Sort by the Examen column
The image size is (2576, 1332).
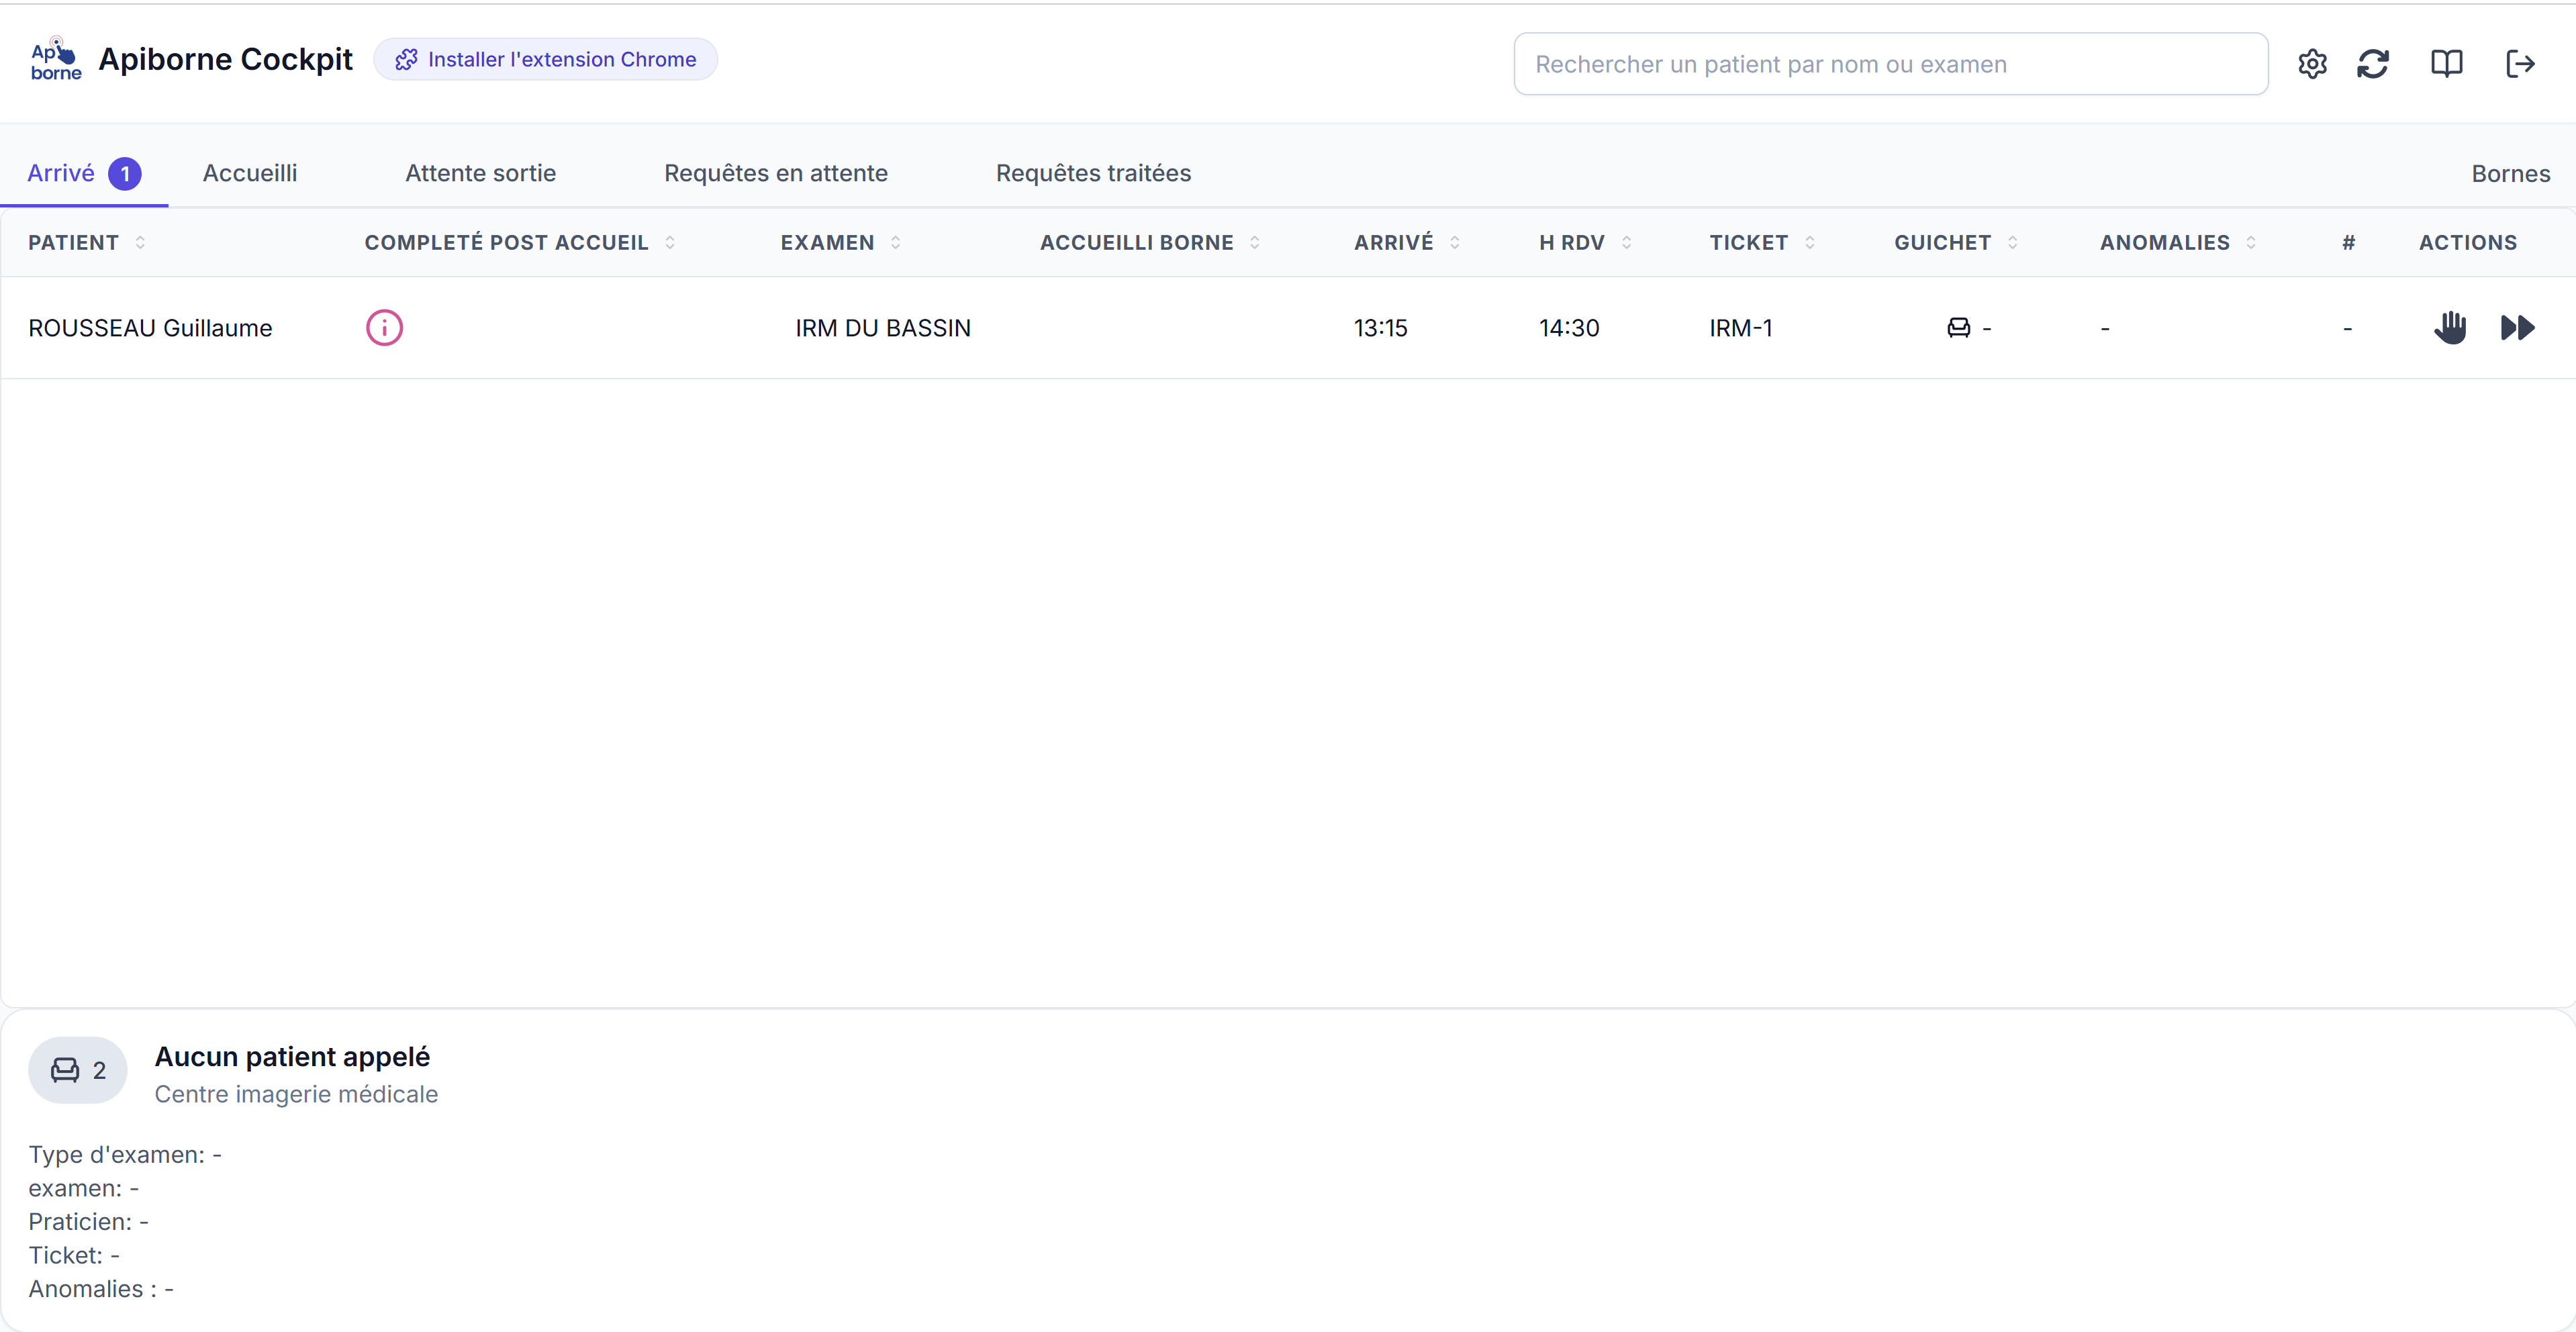pyautogui.click(x=840, y=243)
